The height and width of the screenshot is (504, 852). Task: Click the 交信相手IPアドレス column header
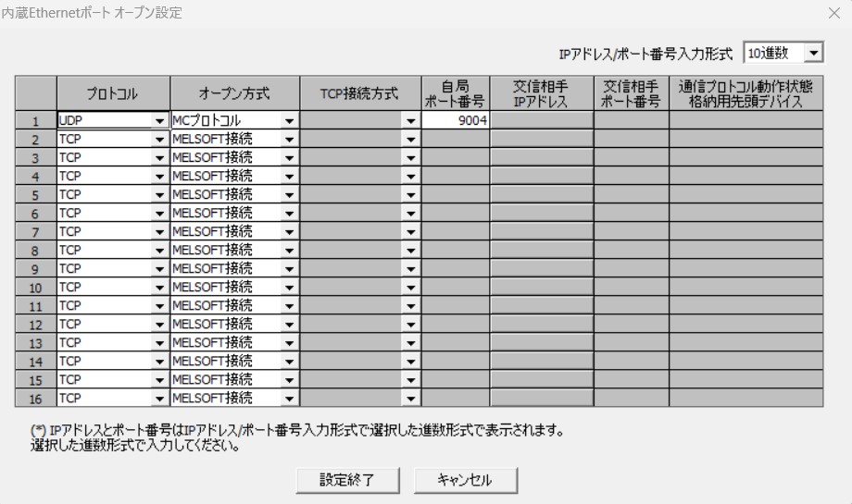pyautogui.click(x=542, y=93)
